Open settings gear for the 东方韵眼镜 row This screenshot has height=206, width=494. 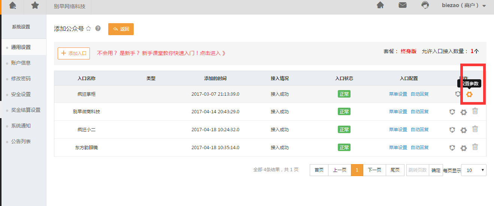(464, 148)
